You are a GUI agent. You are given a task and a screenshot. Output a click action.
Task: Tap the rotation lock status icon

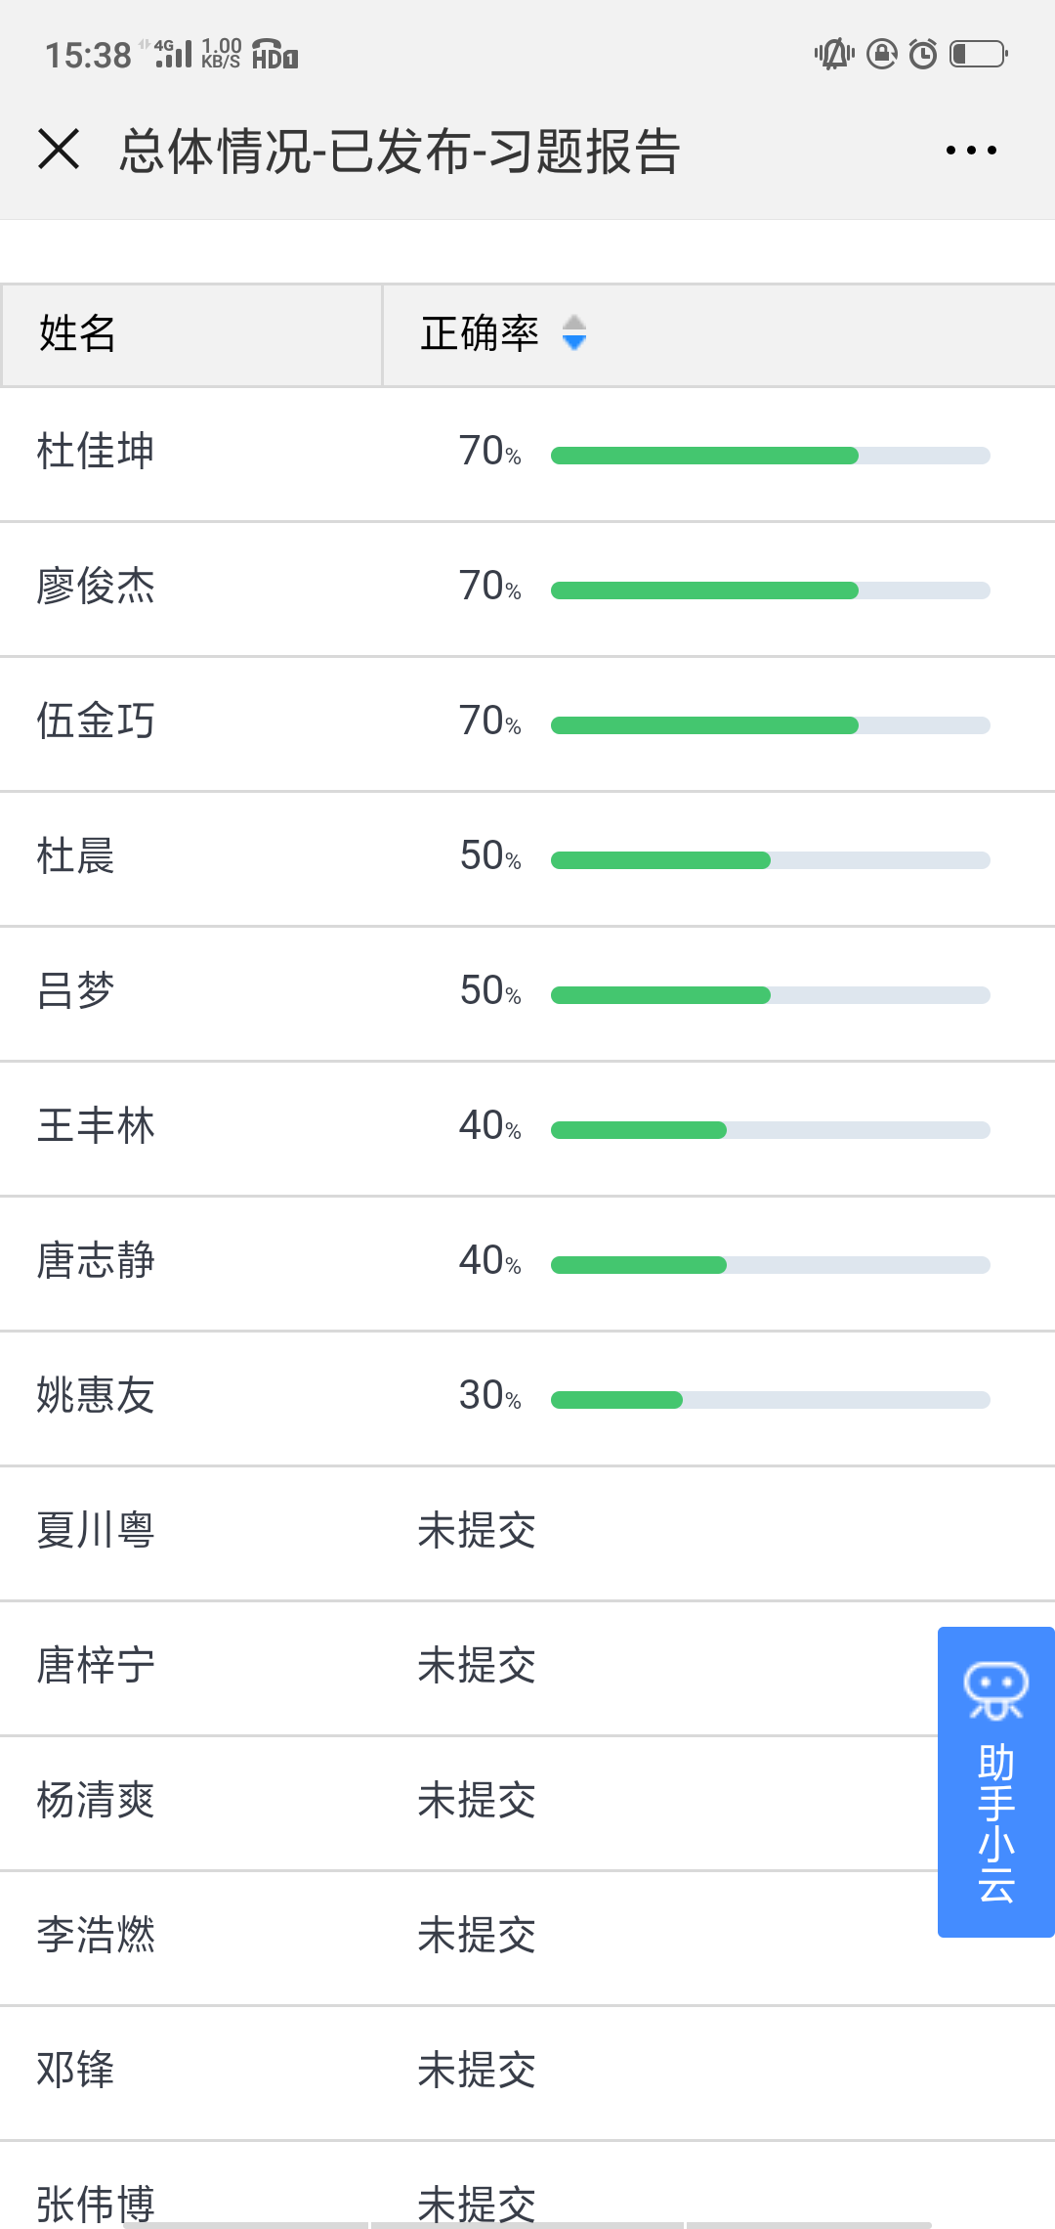[882, 55]
